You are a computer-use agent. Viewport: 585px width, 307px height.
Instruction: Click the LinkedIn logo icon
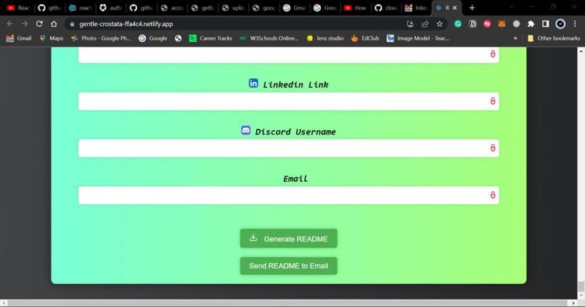tap(253, 83)
